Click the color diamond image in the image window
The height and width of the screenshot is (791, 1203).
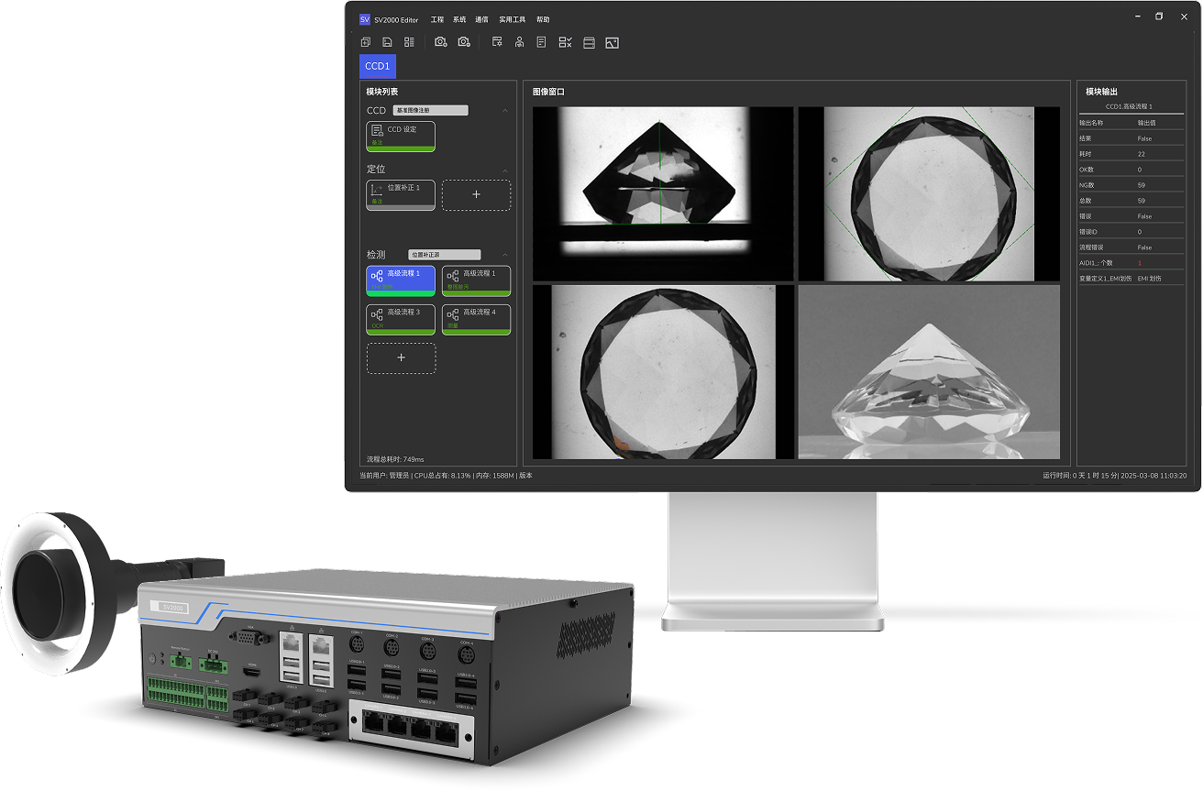tap(929, 371)
